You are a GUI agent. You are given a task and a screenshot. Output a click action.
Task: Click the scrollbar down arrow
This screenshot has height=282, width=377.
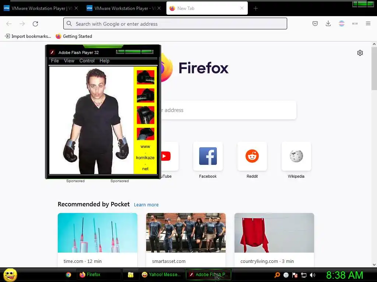pyautogui.click(x=374, y=265)
